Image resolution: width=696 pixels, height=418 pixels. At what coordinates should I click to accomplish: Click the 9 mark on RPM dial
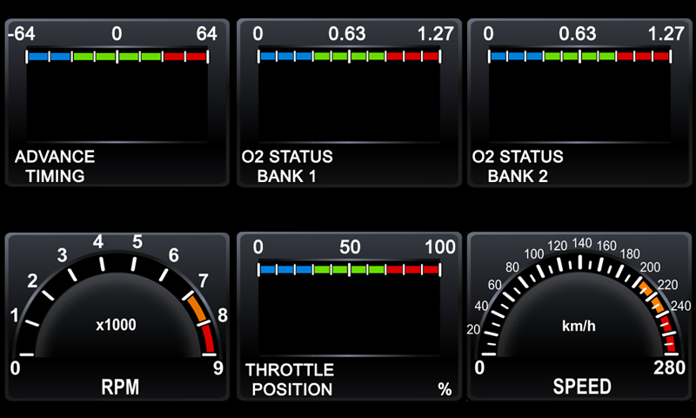tap(218, 368)
